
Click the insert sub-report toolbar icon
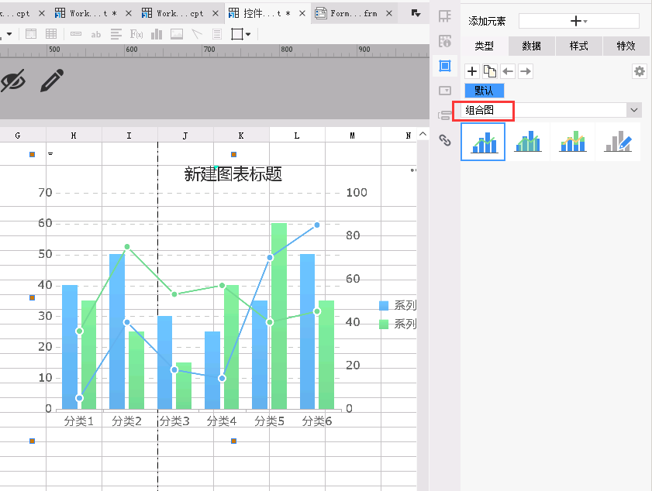coord(216,34)
